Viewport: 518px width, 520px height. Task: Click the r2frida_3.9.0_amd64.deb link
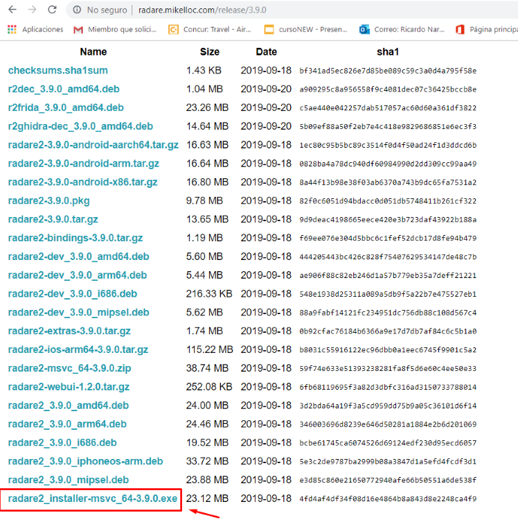pos(66,107)
